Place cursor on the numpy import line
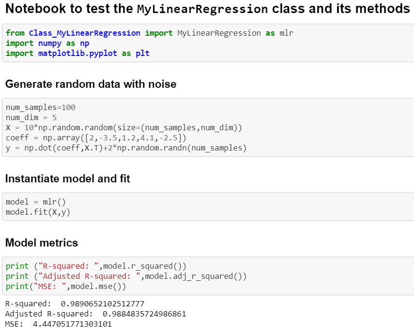 click(x=47, y=43)
